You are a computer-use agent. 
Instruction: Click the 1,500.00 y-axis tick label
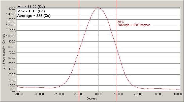11,9
